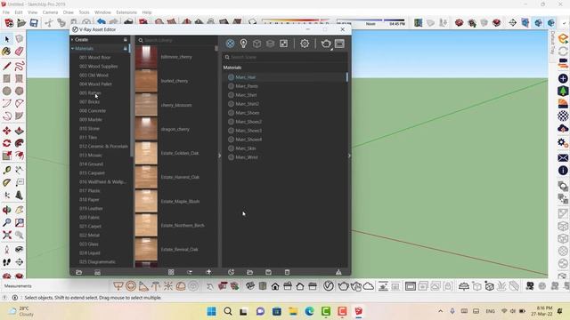Select the Zoom magnifier tool

pos(6,222)
